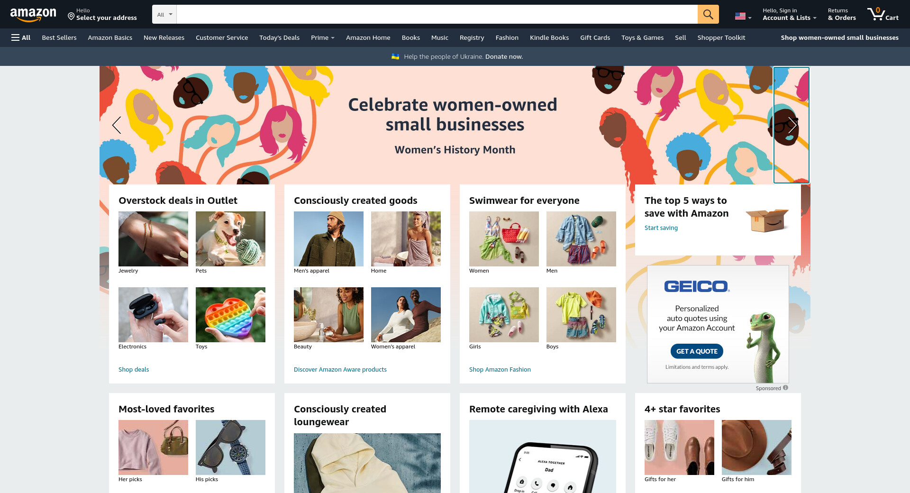Click GET A QUOTE on GEICO ad
910x493 pixels.
click(x=697, y=351)
